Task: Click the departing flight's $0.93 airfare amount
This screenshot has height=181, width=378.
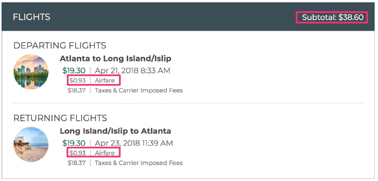Action: click(77, 80)
